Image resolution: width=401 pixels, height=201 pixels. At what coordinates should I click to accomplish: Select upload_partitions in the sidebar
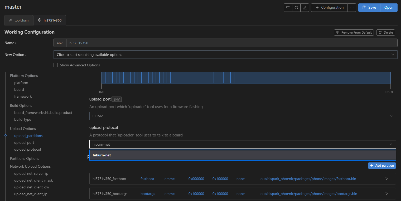pyautogui.click(x=28, y=136)
